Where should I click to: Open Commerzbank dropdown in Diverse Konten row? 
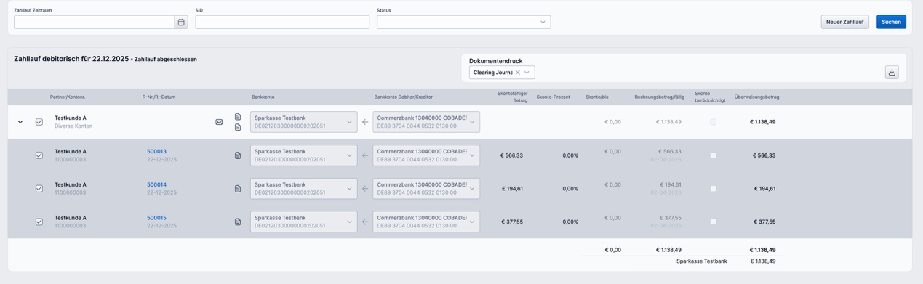pyautogui.click(x=426, y=122)
